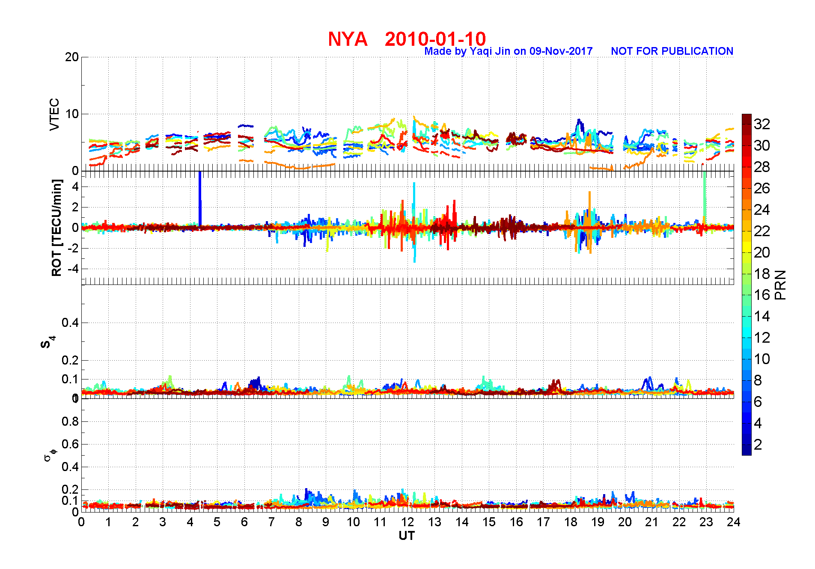Click the VTEC axis label
The image size is (815, 569).
tap(54, 114)
